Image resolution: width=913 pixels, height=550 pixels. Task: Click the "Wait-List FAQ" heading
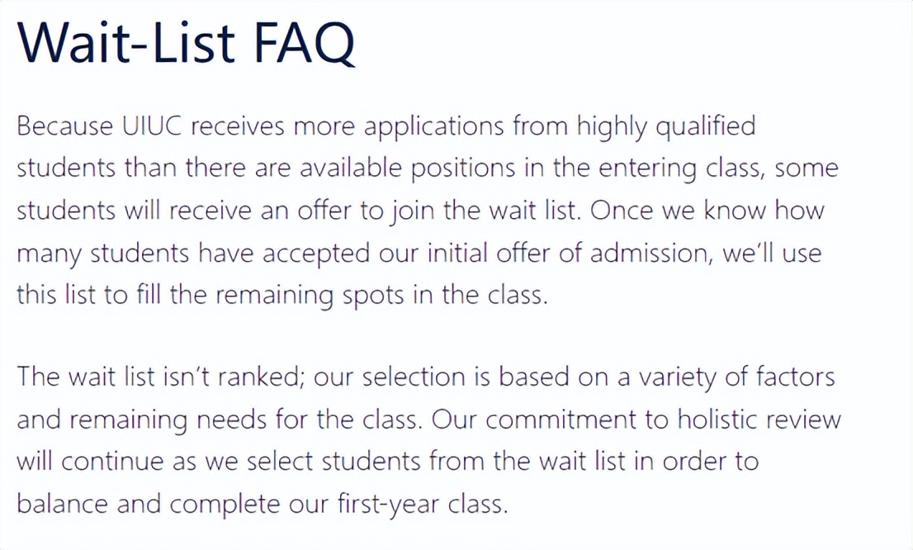(x=187, y=43)
